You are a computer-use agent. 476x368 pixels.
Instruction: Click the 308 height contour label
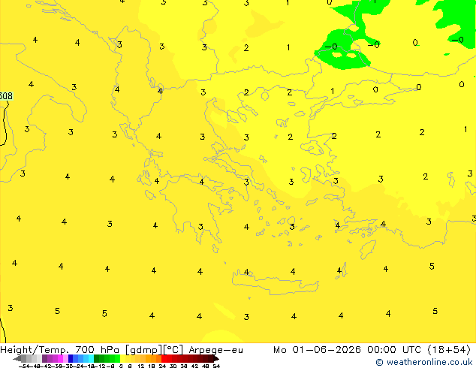pos(6,96)
